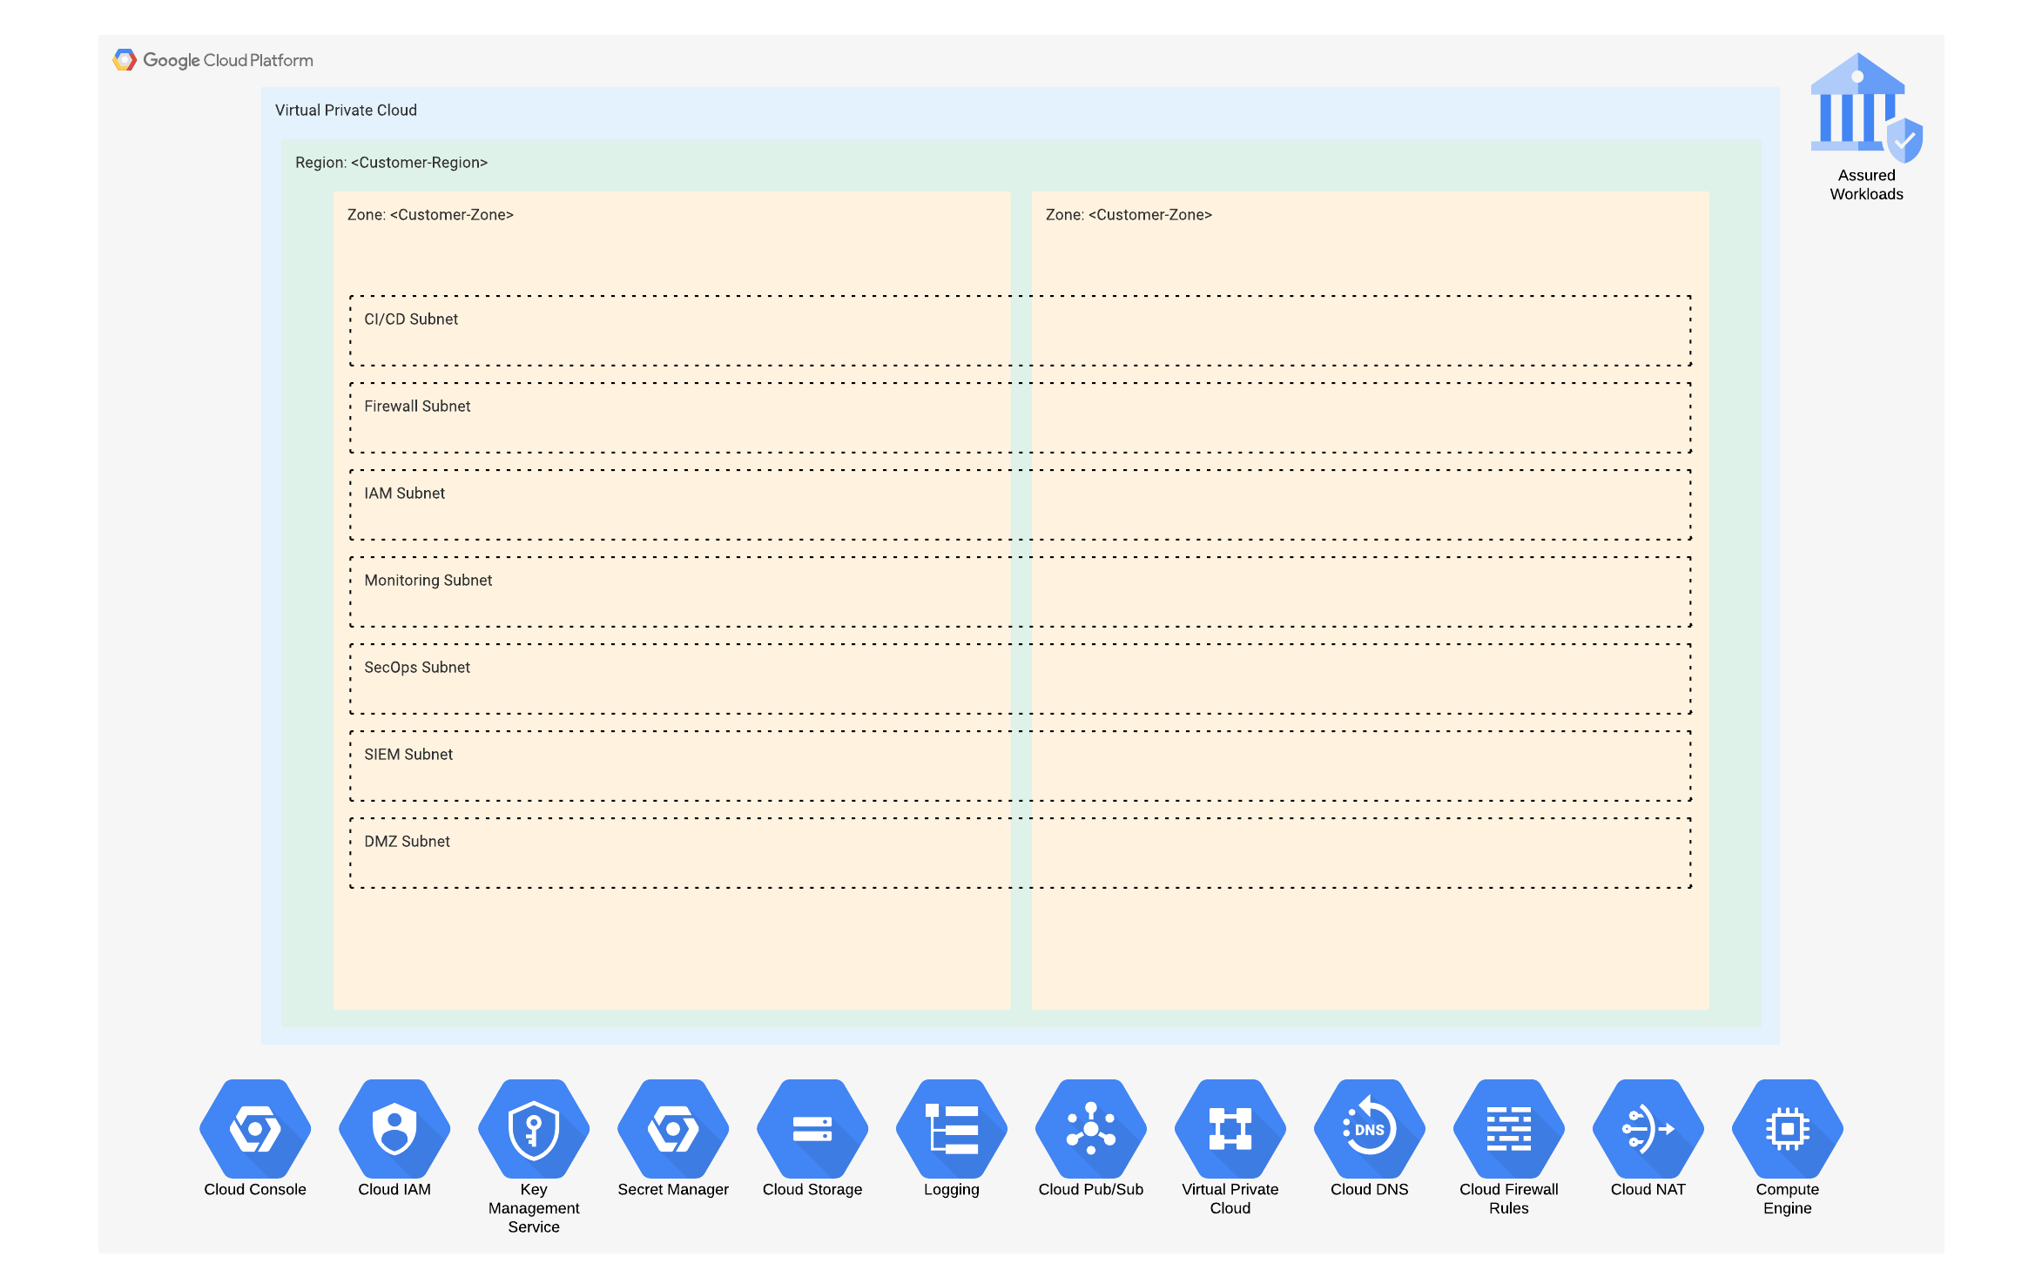Select the Logging icon
Viewport: 2042px width, 1270px height.
952,1129
